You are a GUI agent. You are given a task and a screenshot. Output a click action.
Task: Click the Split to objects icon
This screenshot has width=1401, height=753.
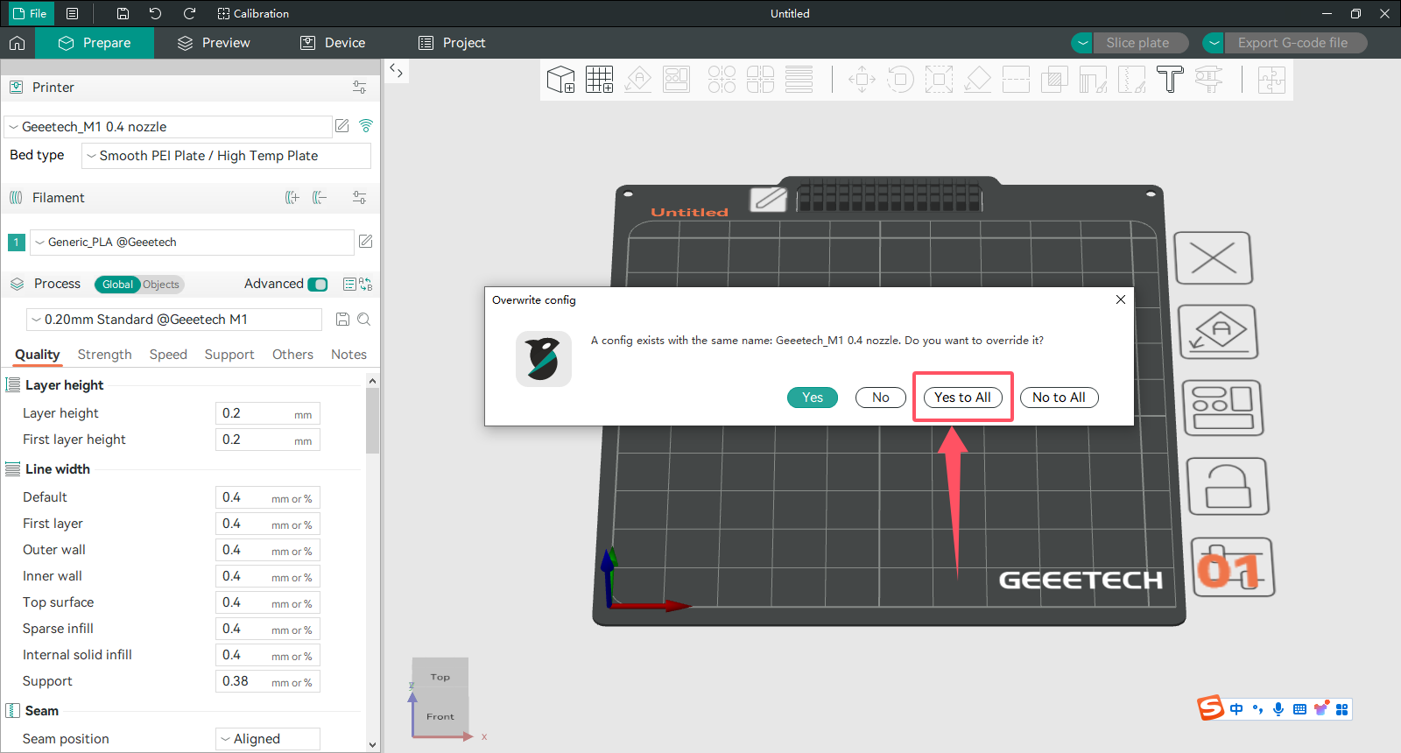(x=722, y=80)
